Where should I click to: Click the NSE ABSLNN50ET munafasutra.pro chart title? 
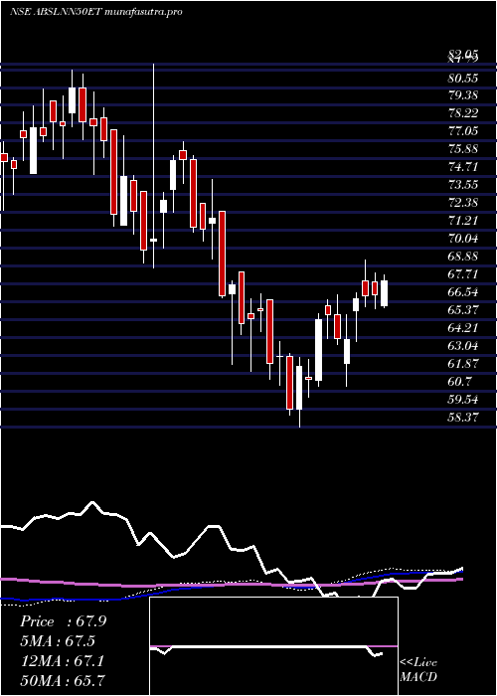coord(95,12)
